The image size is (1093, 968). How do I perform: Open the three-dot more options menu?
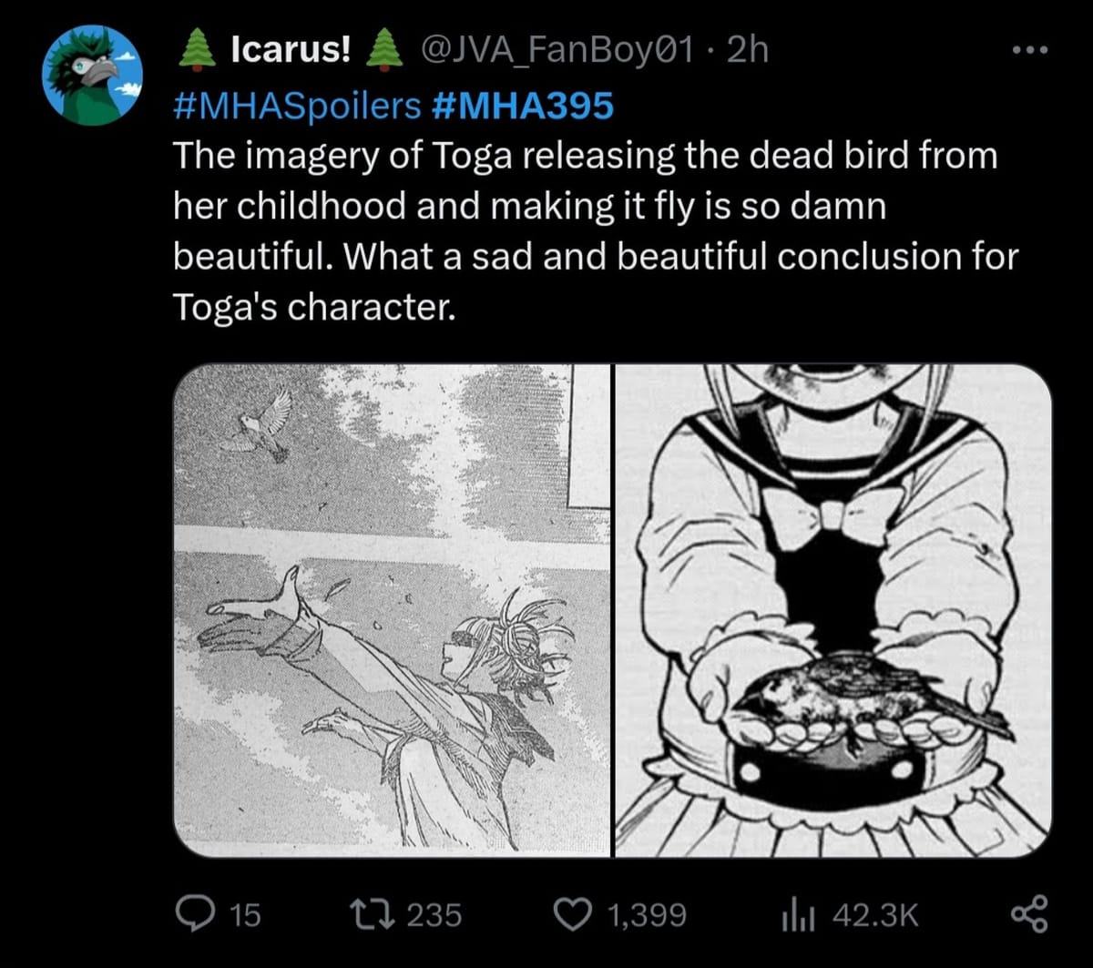tap(1030, 50)
